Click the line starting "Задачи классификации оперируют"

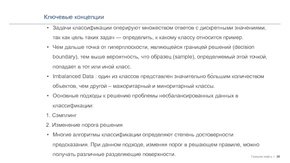pyautogui.click(x=159, y=28)
